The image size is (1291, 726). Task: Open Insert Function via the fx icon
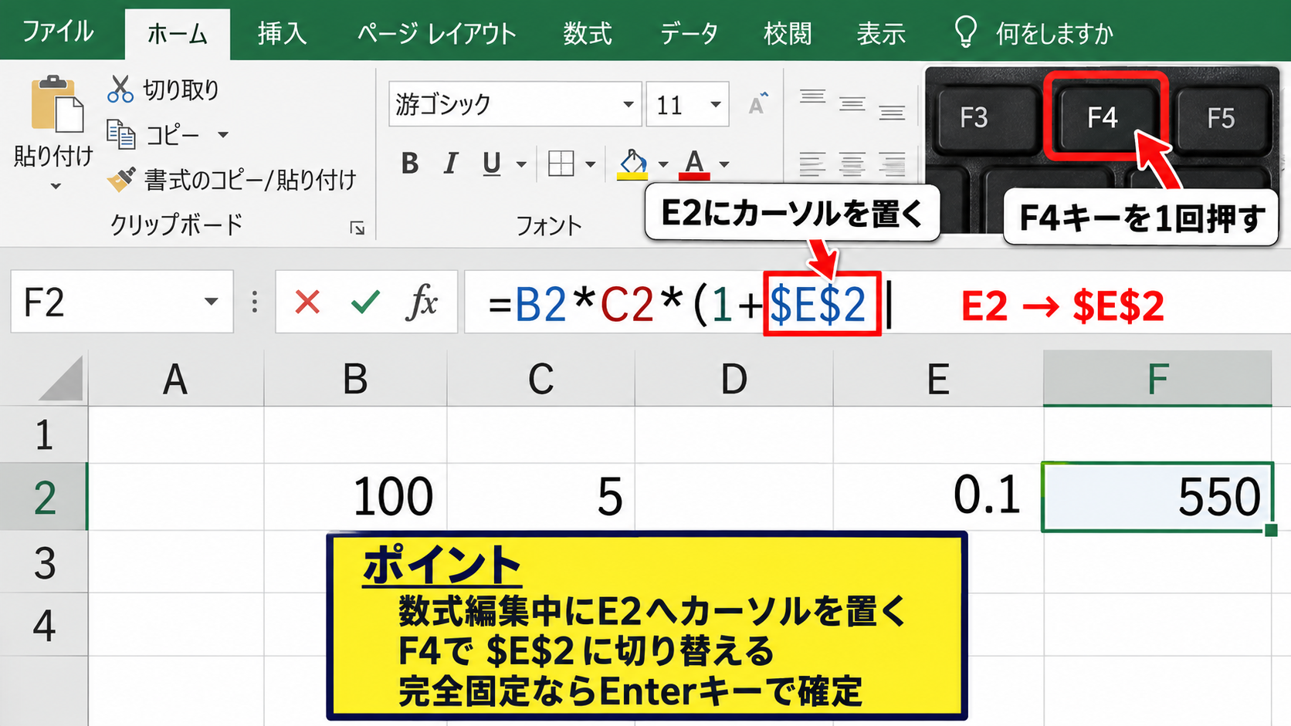422,302
